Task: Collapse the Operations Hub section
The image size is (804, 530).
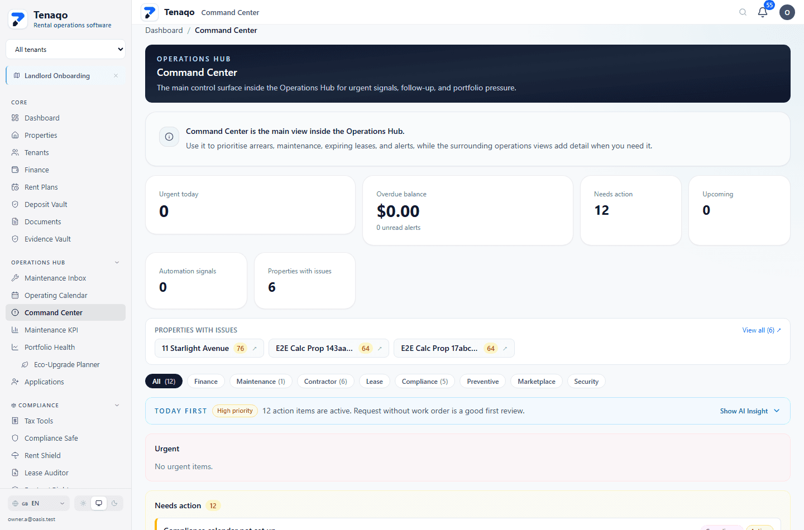Action: [x=117, y=262]
